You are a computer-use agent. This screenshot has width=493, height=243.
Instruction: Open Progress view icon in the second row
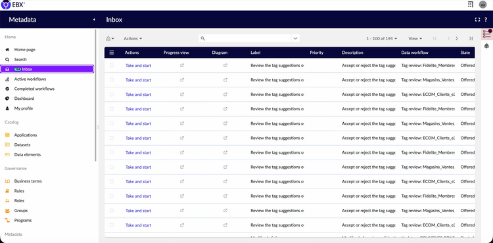tap(182, 79)
